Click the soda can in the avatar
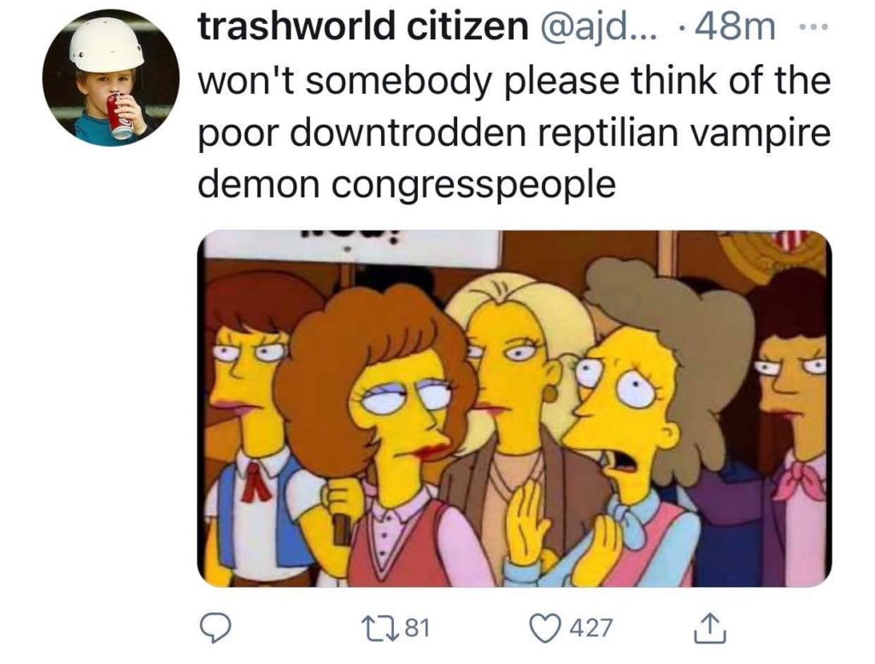Screen dimensions: 875x664 coord(120,116)
